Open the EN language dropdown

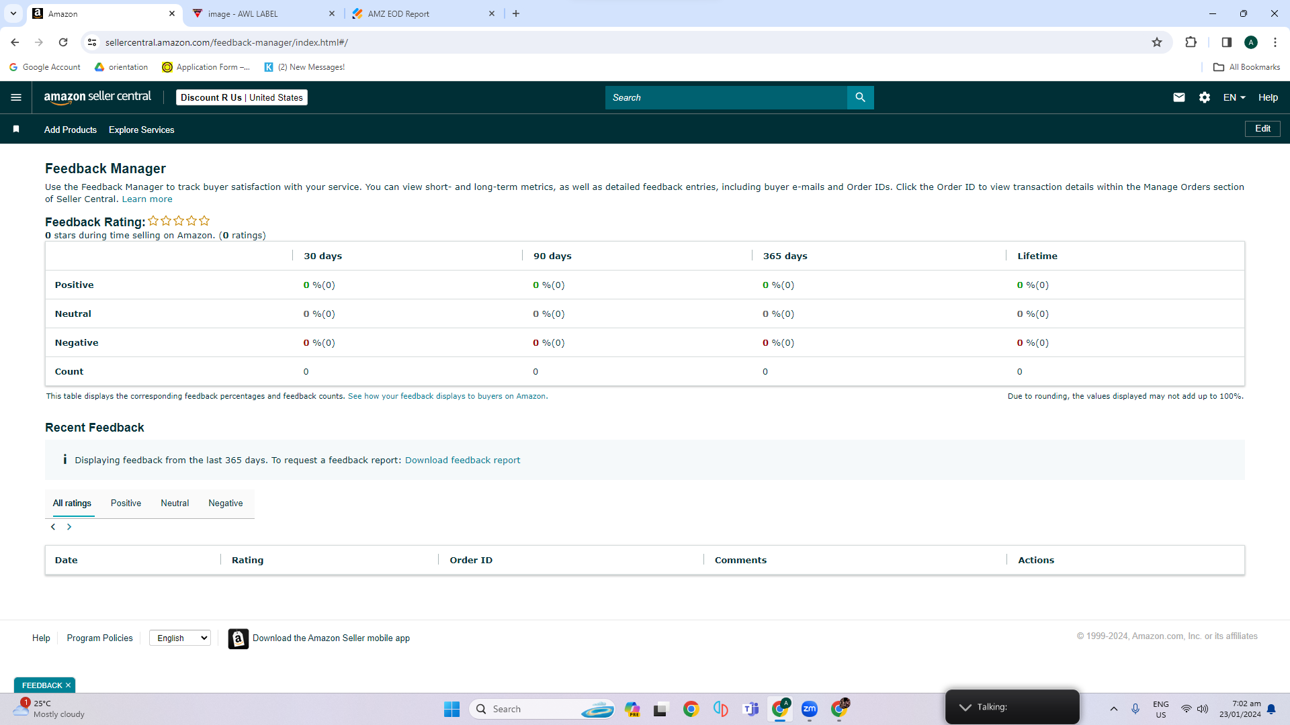pos(1234,97)
